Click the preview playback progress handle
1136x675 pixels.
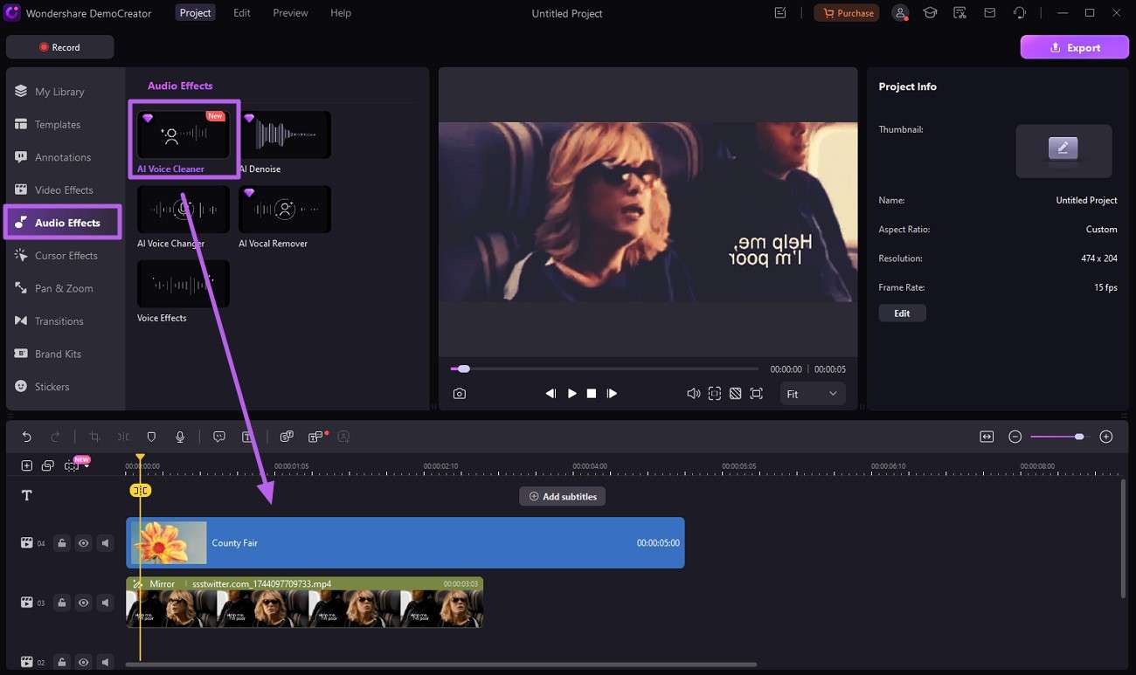click(464, 369)
